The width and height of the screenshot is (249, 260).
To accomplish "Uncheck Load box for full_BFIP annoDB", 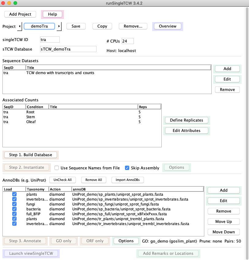I will [x=14, y=214].
